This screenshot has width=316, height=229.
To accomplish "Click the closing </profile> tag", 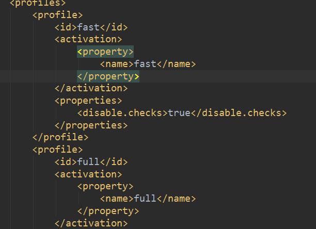I will click(60, 137).
